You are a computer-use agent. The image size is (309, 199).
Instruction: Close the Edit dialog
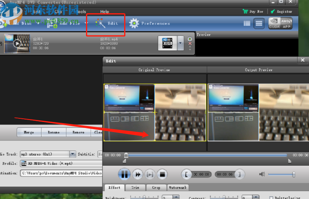point(303,60)
